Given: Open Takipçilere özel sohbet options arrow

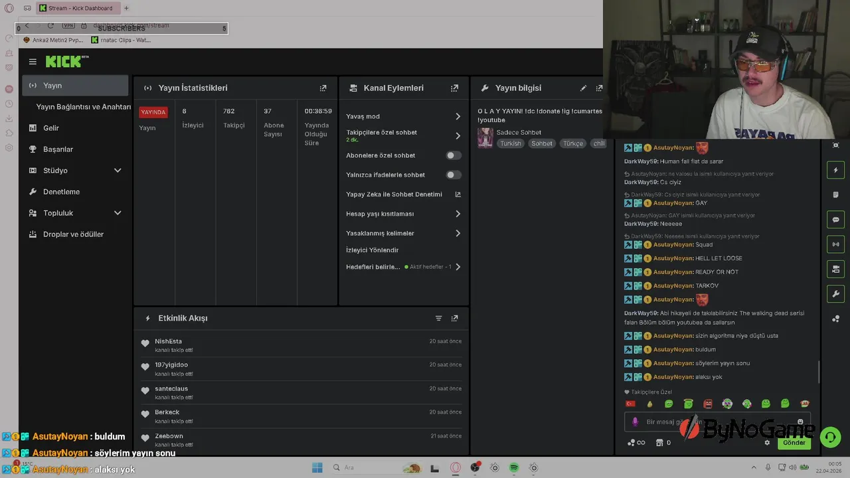Looking at the screenshot, I should (x=458, y=135).
